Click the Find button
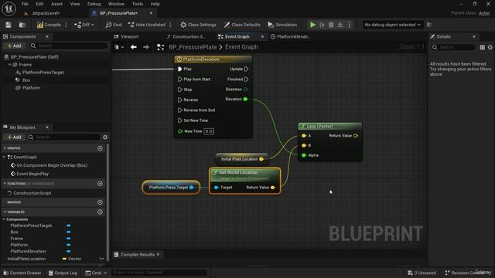This screenshot has width=495, height=278. click(114, 25)
